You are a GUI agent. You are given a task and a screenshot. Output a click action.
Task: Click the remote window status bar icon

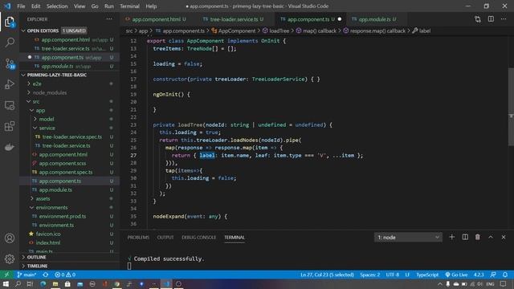click(6, 275)
